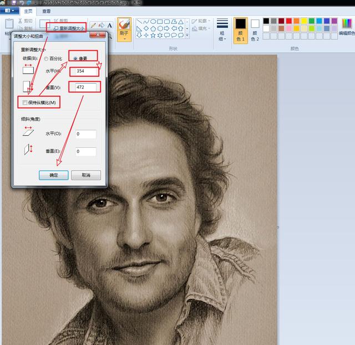Select the 百分比 percentage radio button

click(46, 58)
